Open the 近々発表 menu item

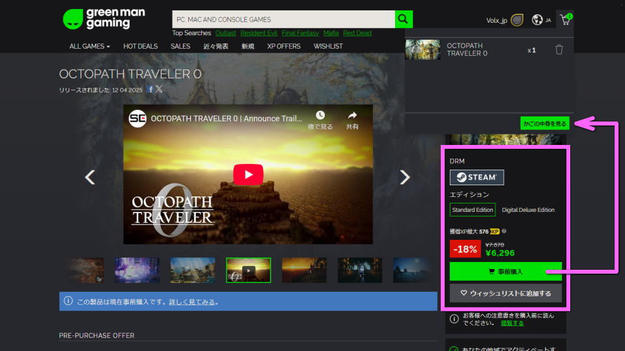(215, 46)
